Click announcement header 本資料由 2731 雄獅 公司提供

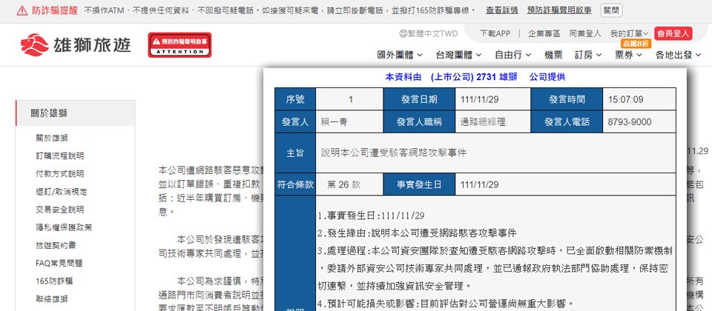[475, 77]
